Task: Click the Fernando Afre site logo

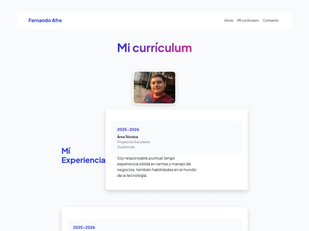Action: point(45,21)
